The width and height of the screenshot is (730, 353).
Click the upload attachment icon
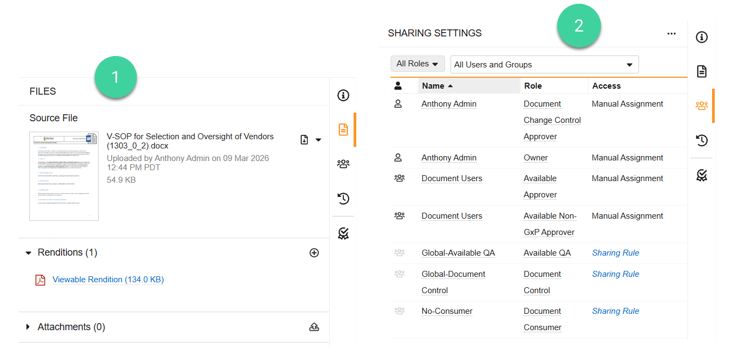314,327
